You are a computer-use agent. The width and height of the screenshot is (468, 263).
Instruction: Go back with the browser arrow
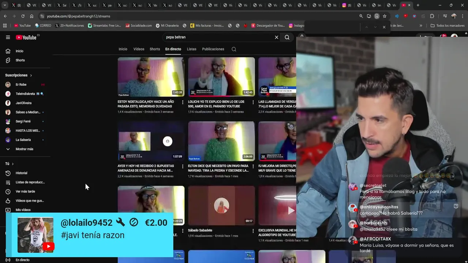coord(5,16)
